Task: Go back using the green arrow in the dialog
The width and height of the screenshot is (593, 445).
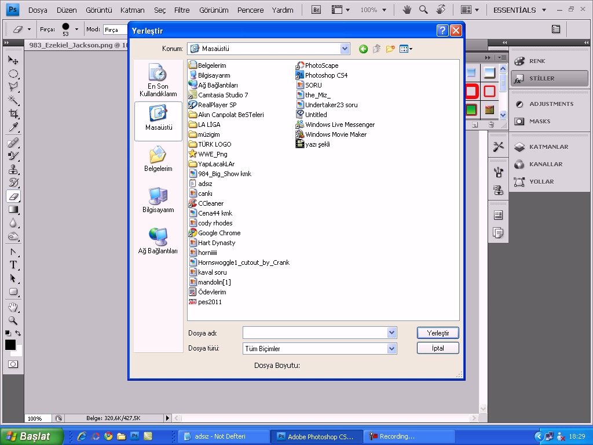Action: 363,49
